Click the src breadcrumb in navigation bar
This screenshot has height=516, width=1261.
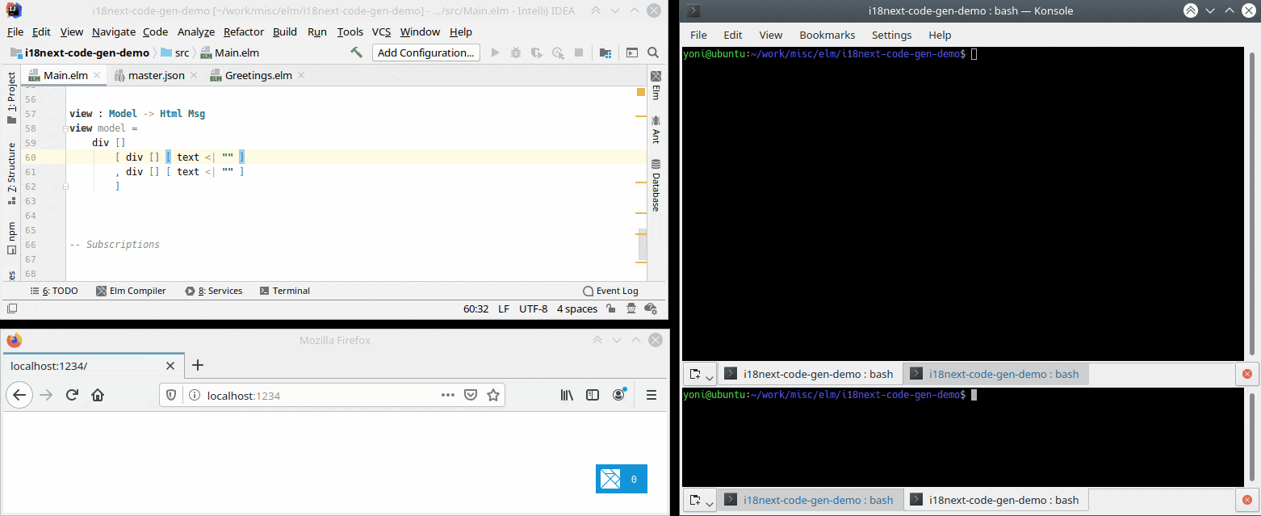pyautogui.click(x=175, y=52)
